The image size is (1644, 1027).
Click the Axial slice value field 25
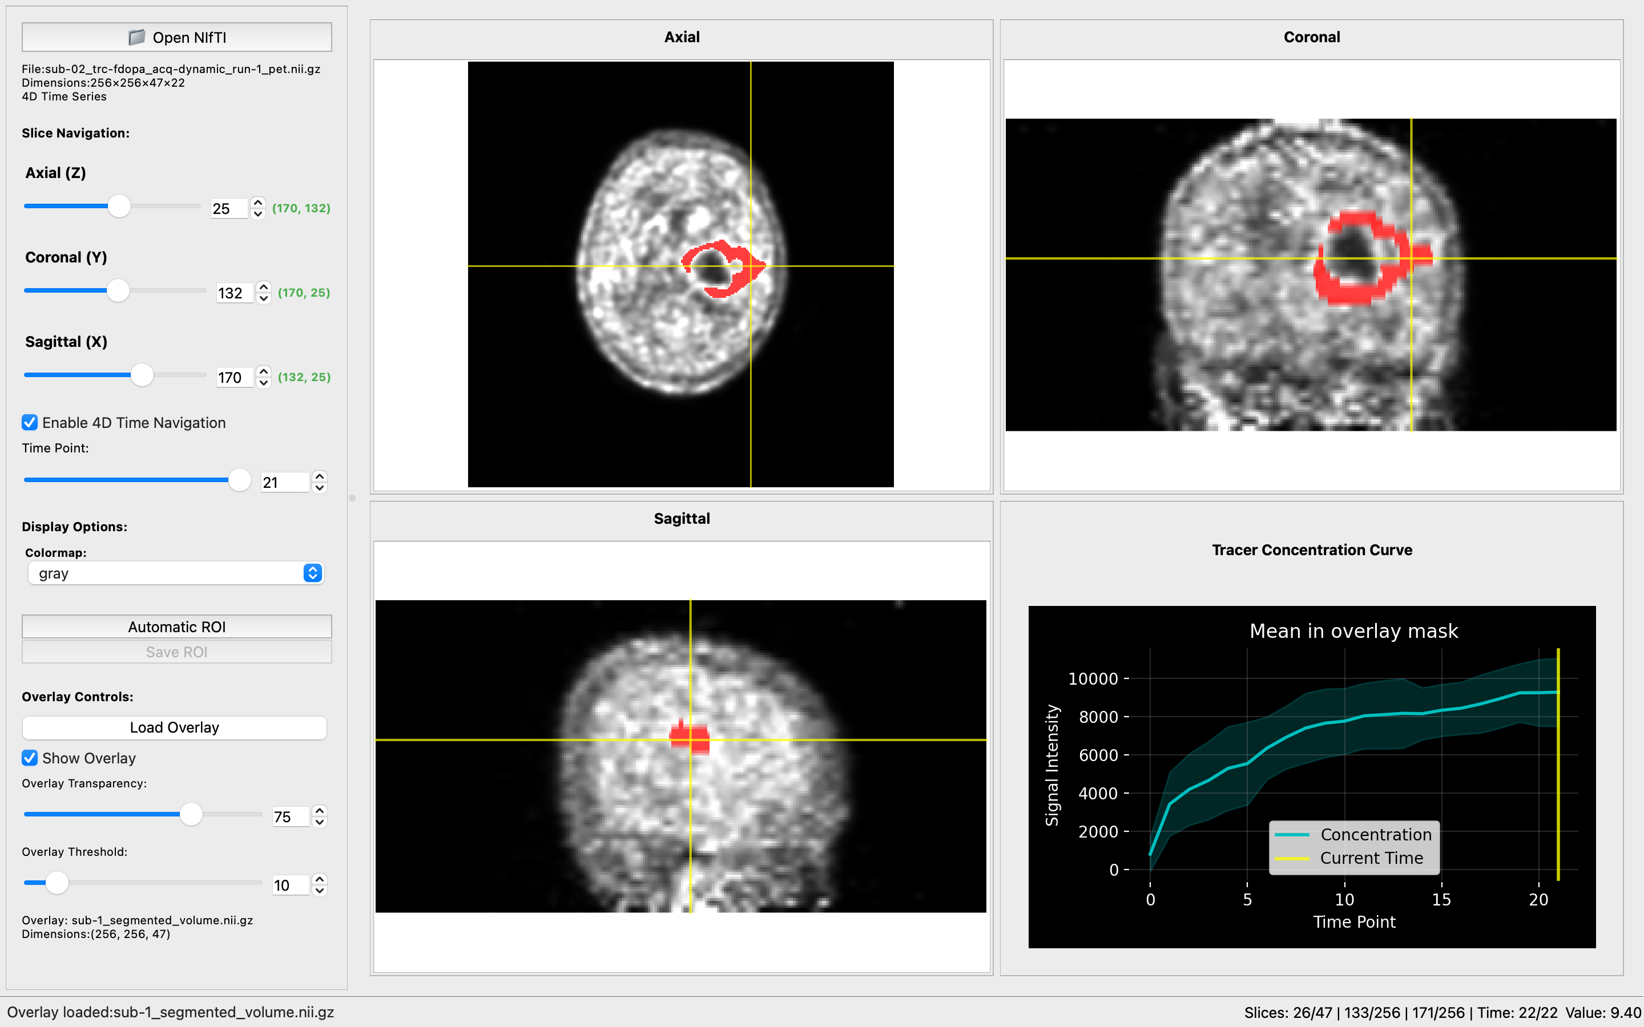pos(229,208)
